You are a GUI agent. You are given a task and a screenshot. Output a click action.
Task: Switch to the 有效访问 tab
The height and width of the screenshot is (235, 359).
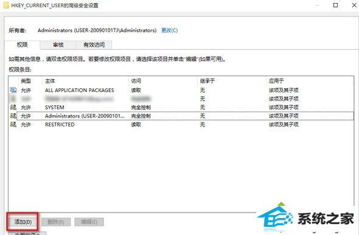point(94,45)
